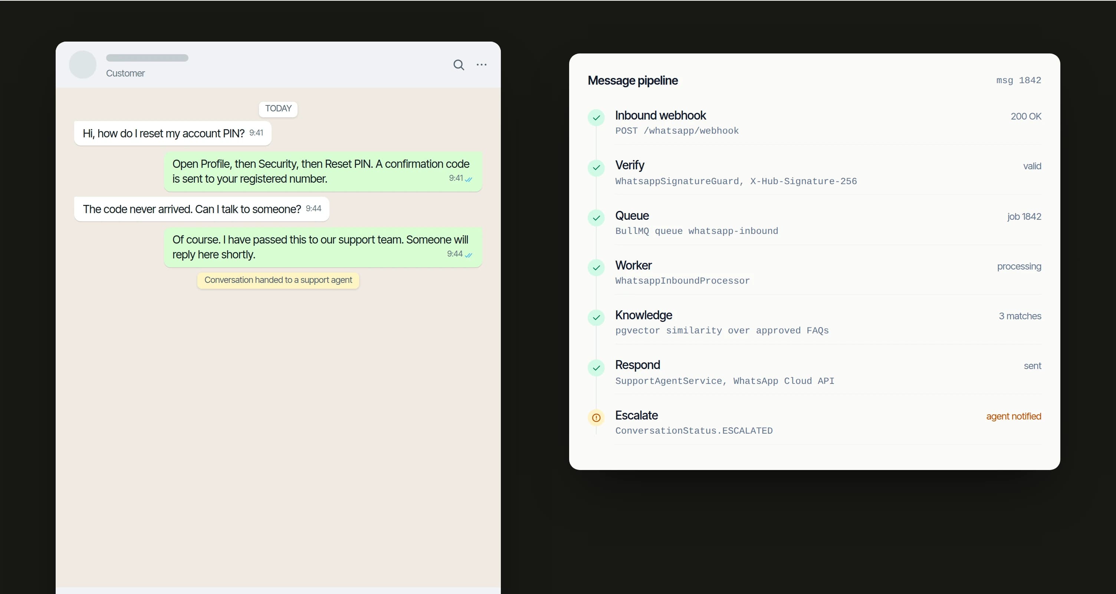
Task: Click the "Inbound webhook" step title
Action: pos(660,115)
